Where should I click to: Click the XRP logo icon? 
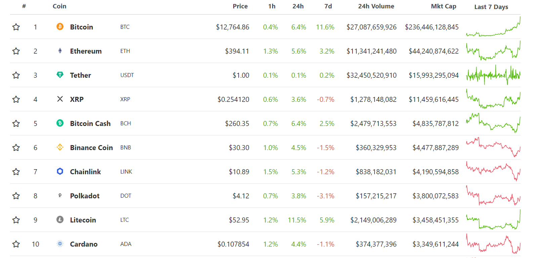60,99
